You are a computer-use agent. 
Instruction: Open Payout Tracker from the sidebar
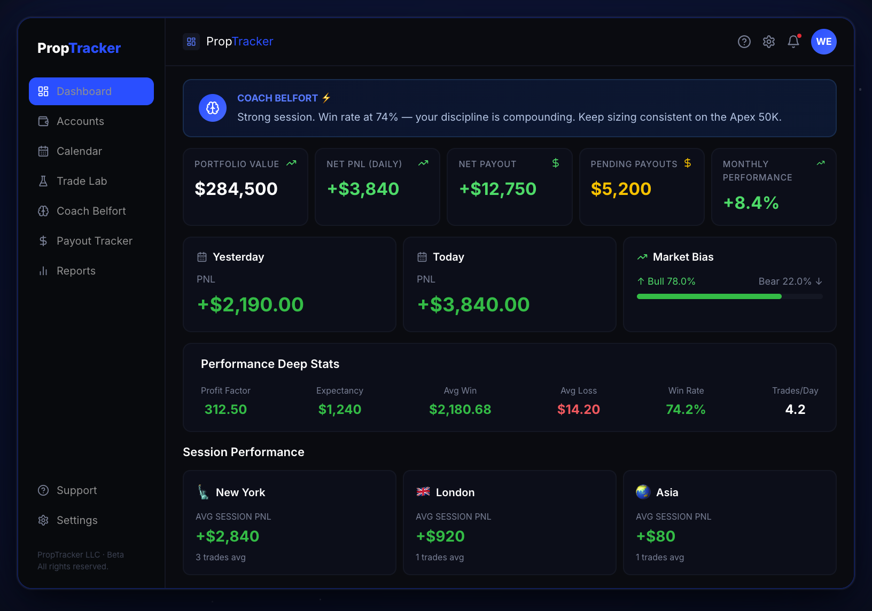click(95, 241)
